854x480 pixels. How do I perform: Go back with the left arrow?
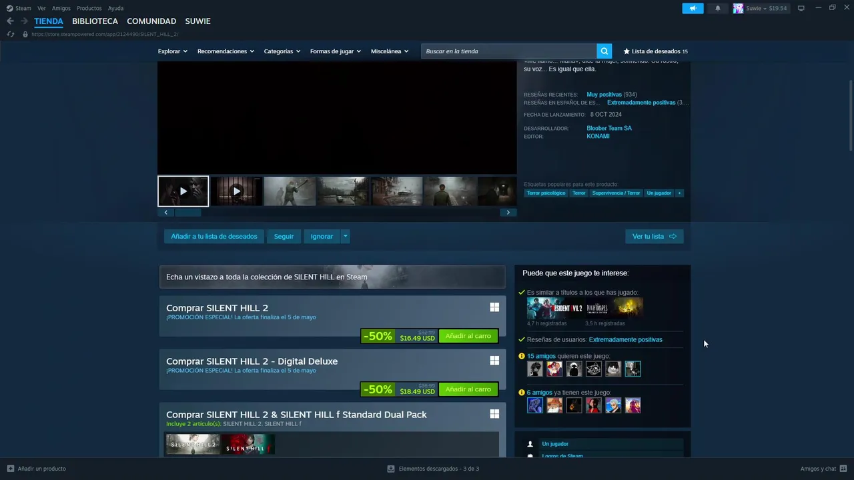pos(10,21)
